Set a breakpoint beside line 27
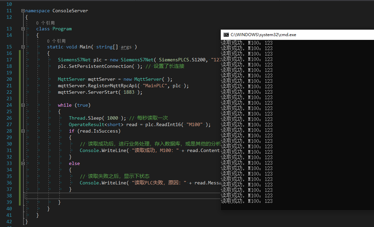 3,124
